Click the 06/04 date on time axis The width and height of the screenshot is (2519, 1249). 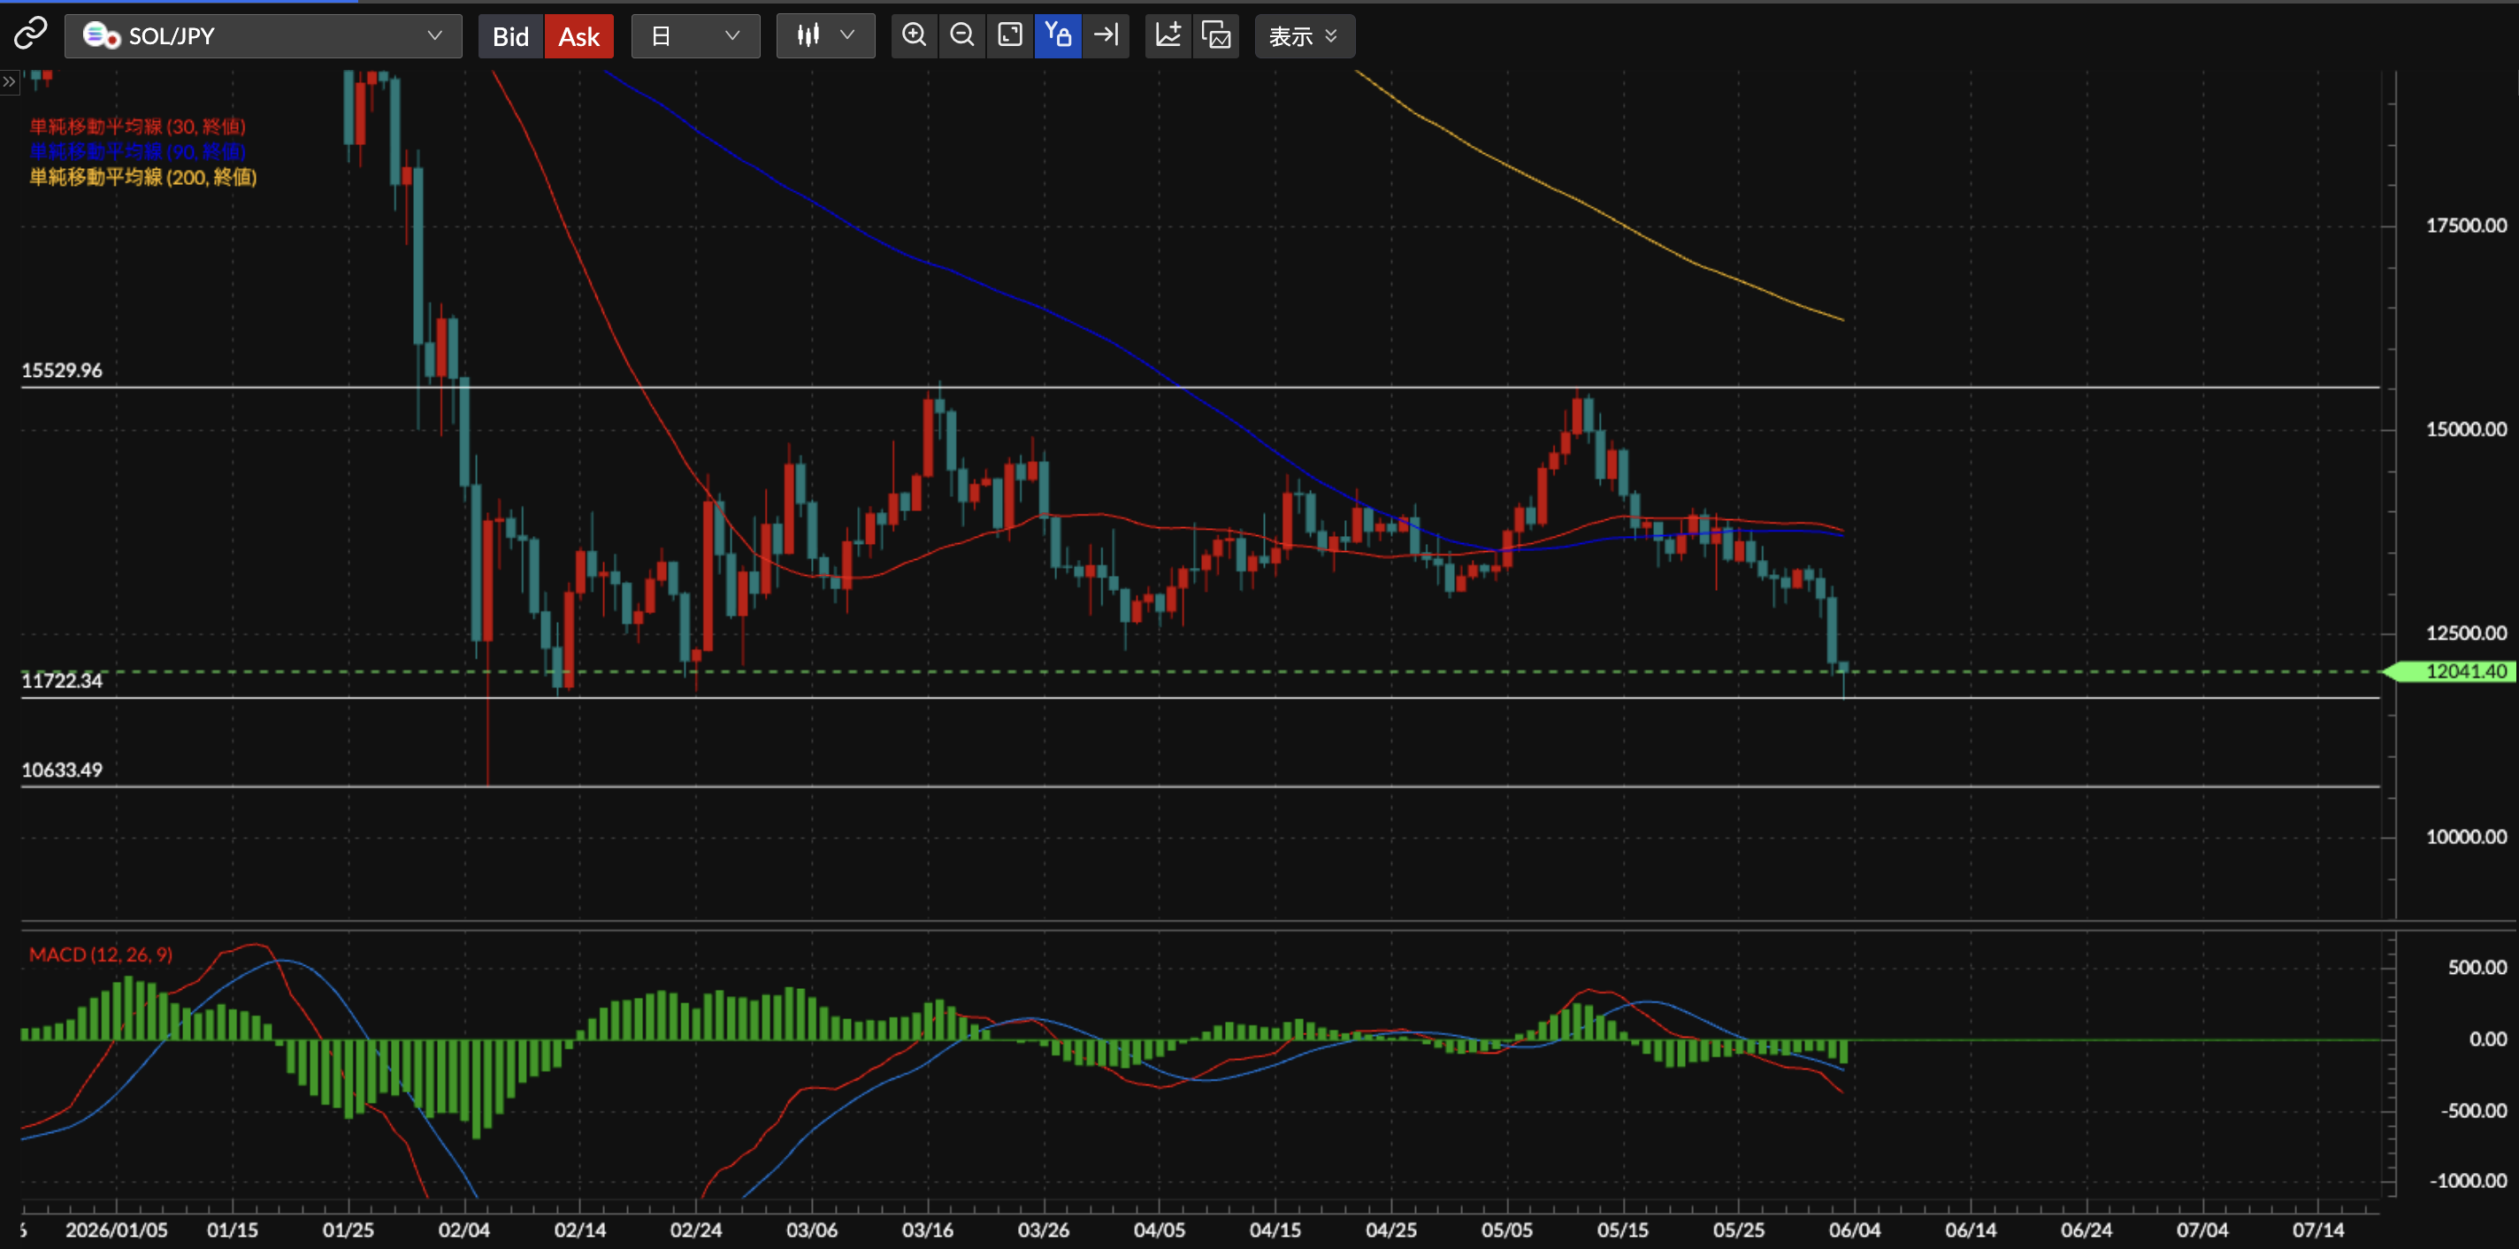[1854, 1230]
